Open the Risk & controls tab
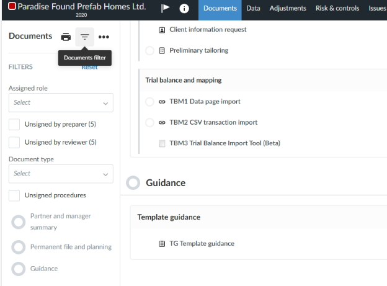The height and width of the screenshot is (286, 387). (x=337, y=9)
